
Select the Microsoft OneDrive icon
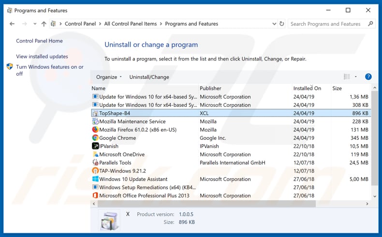(95, 154)
